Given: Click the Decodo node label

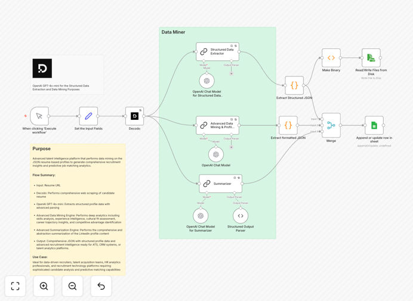Looking at the screenshot, I should tap(135, 129).
